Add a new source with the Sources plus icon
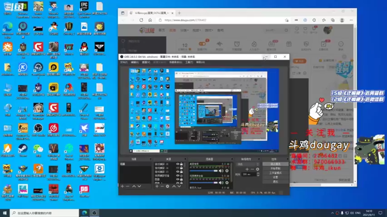The image size is (387, 217). [x=157, y=187]
